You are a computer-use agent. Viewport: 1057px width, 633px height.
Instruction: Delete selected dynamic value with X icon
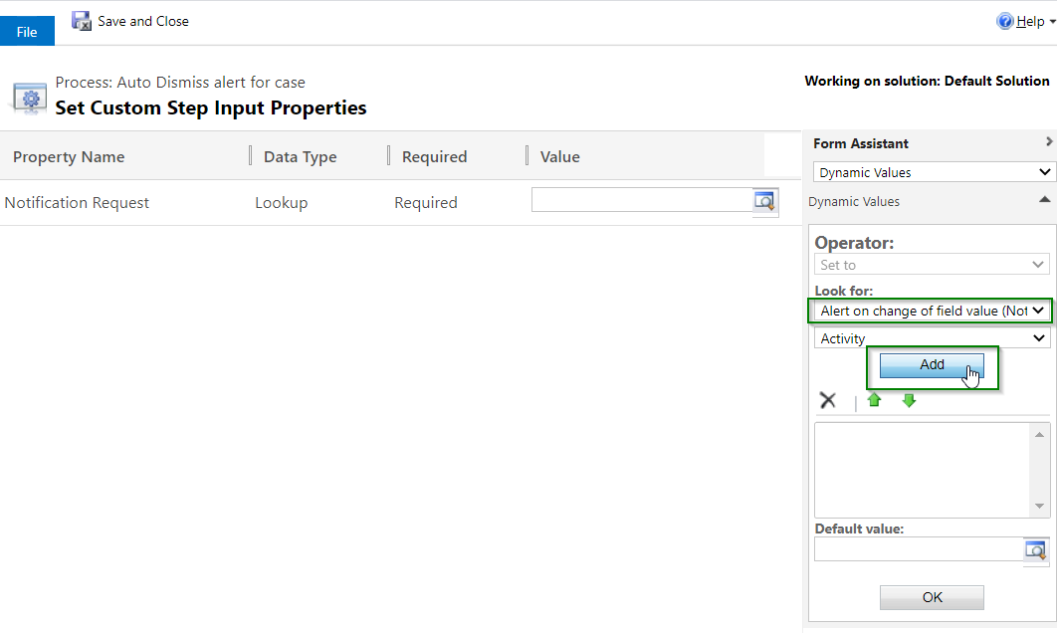828,400
